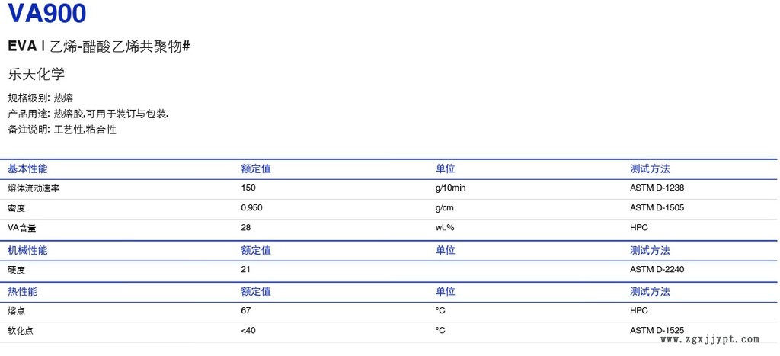Click the 备注说明 remarks line
The image size is (780, 356).
click(62, 130)
